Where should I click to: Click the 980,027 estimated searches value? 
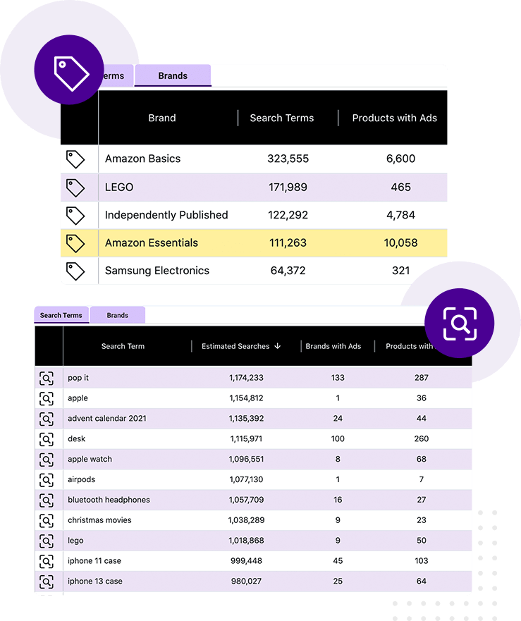(246, 582)
